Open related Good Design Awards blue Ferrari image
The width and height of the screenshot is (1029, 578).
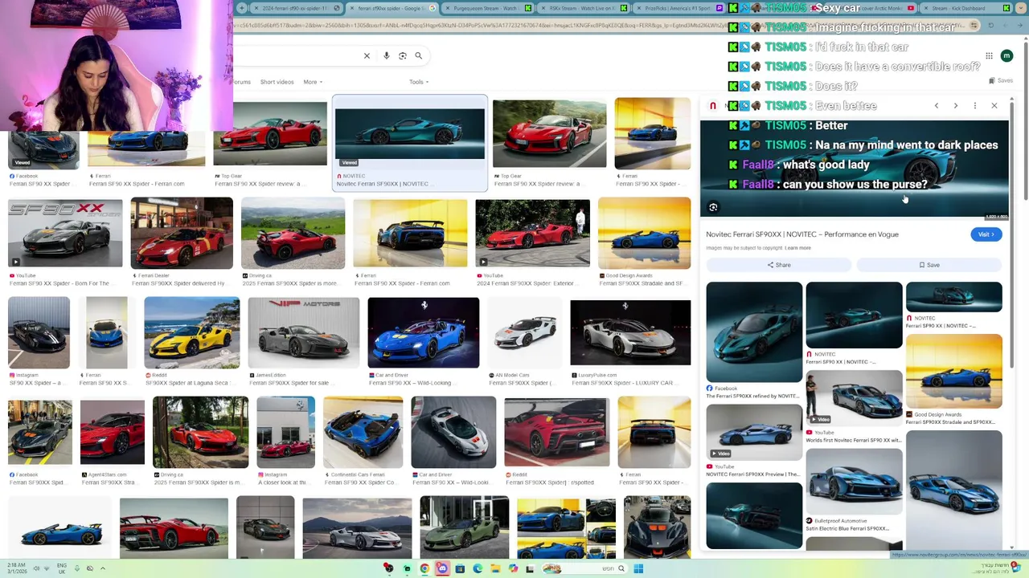point(954,372)
